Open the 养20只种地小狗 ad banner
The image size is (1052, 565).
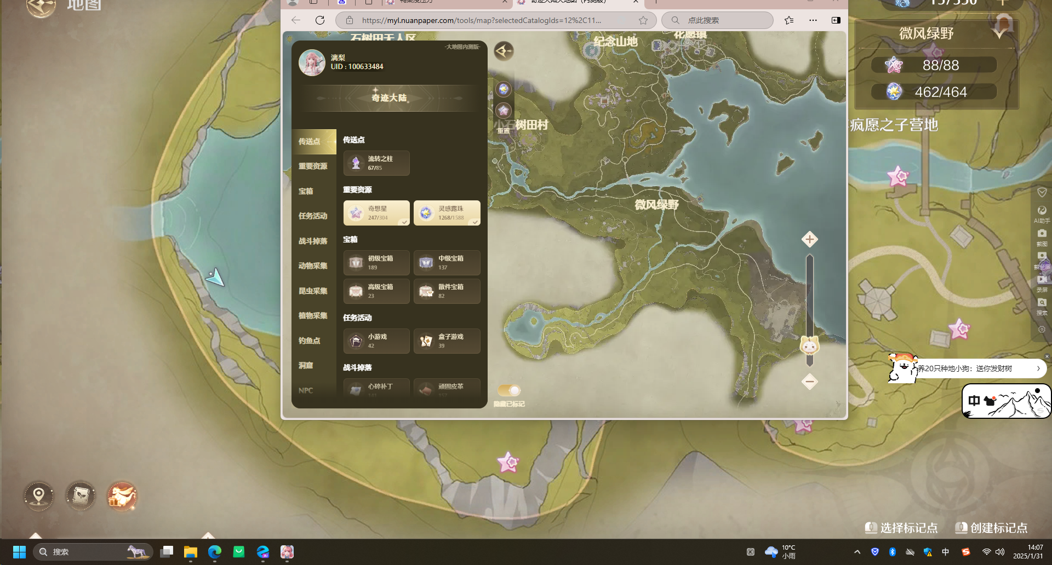click(967, 368)
